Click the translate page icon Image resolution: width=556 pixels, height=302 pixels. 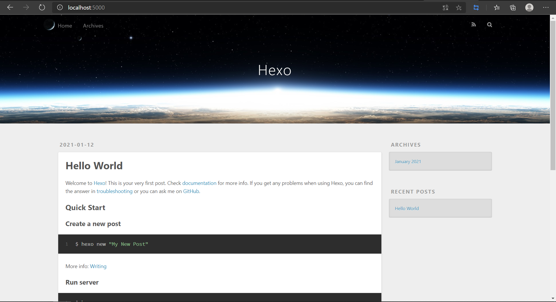tap(445, 8)
